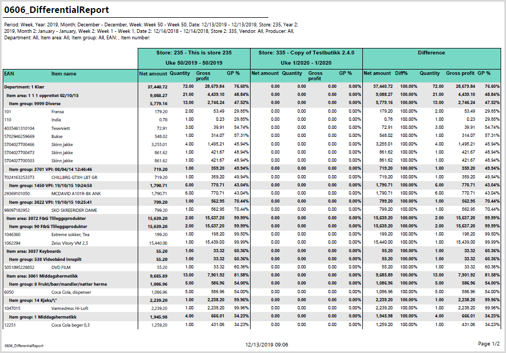This screenshot has height=353, width=506.
Task: Click the 0606_DifferentialReport title heading
Action: click(x=57, y=10)
